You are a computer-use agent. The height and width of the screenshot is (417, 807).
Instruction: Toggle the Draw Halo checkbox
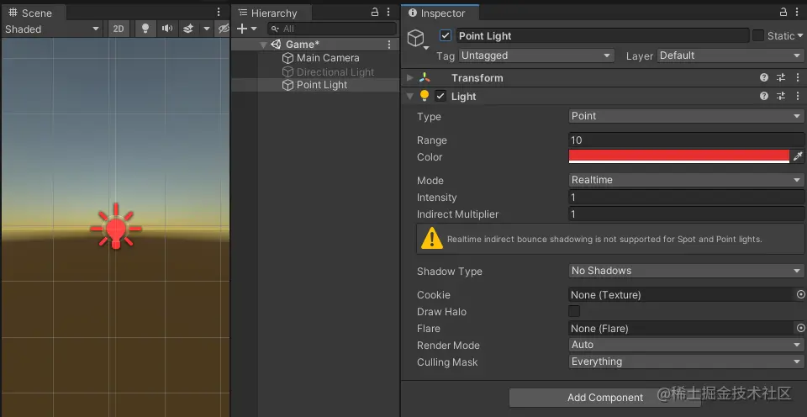click(x=574, y=311)
